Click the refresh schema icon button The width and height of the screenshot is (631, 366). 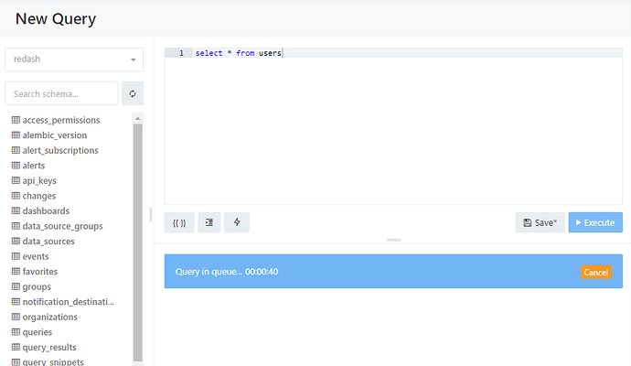pyautogui.click(x=133, y=93)
